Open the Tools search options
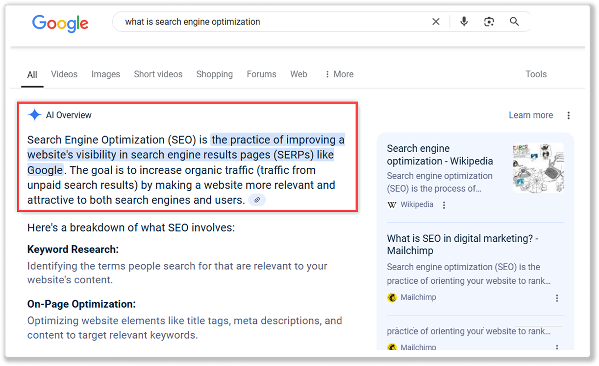Screen dimensions: 599x366 (x=536, y=74)
